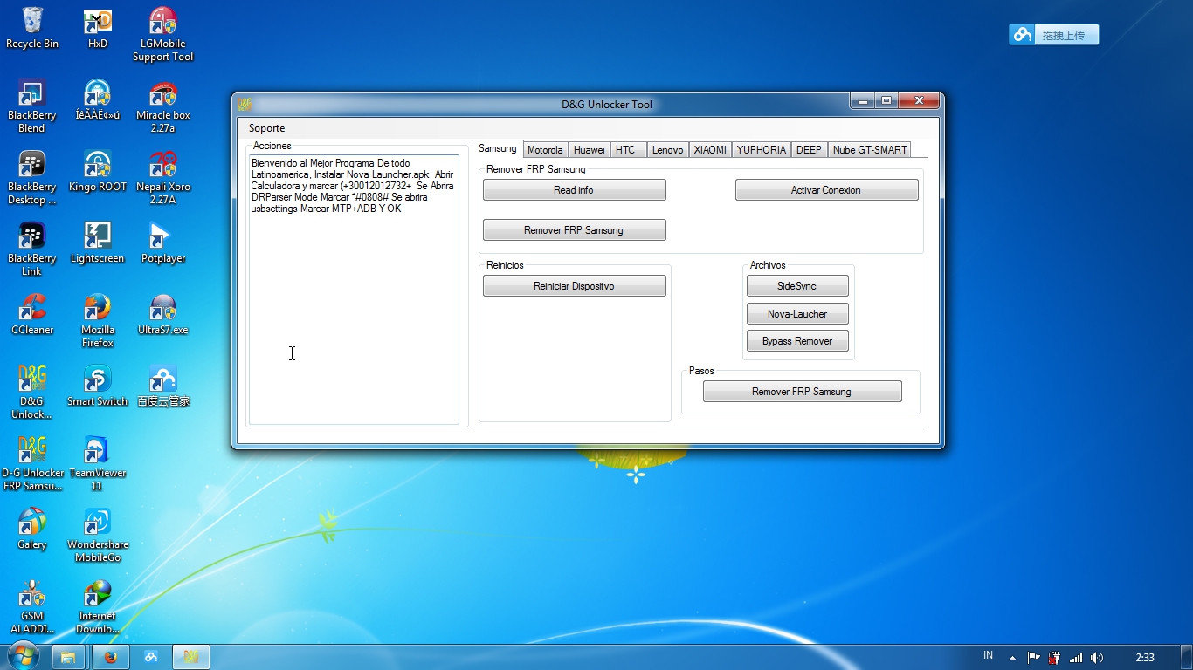Open Windows Explorer from the taskbar
The height and width of the screenshot is (670, 1193).
[68, 657]
